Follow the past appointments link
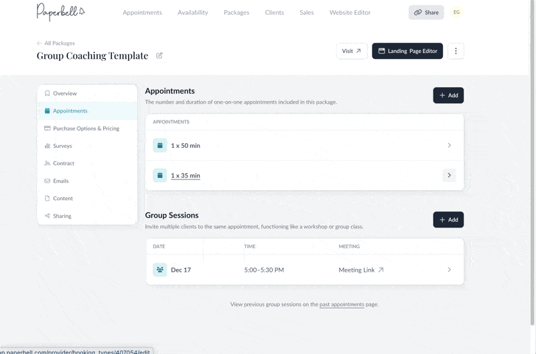This screenshot has height=354, width=536. (x=342, y=304)
